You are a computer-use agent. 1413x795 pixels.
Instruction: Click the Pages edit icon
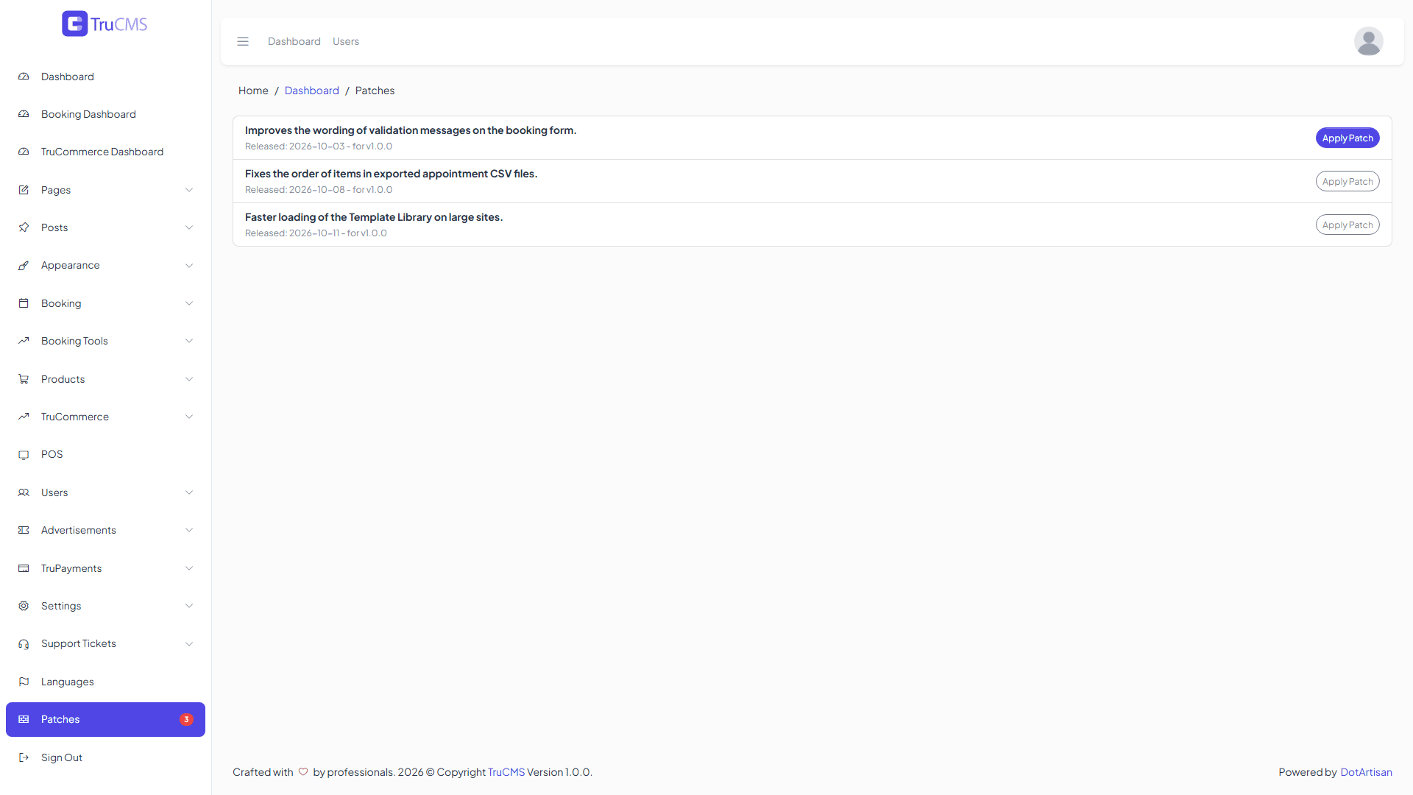click(x=24, y=190)
